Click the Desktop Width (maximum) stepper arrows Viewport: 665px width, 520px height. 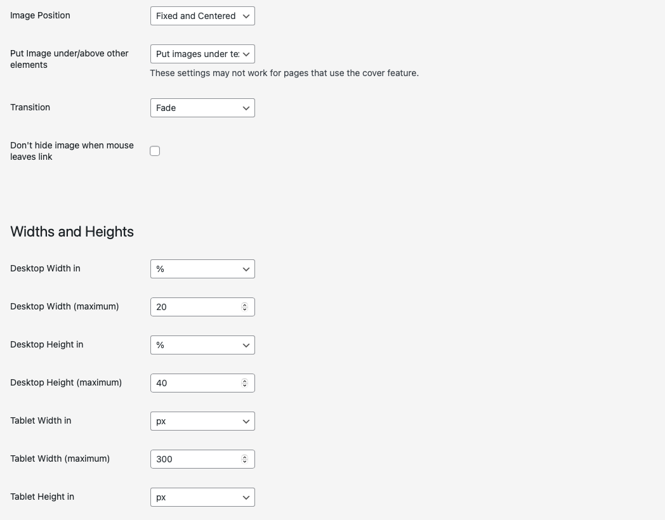click(x=244, y=307)
